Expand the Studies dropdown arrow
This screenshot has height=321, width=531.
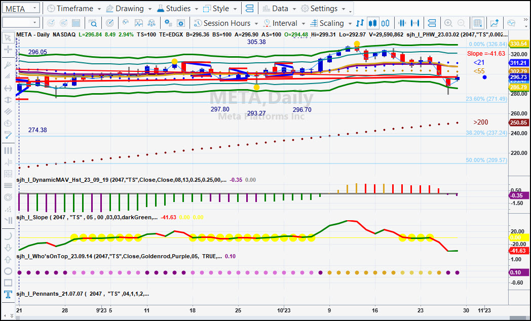196,9
